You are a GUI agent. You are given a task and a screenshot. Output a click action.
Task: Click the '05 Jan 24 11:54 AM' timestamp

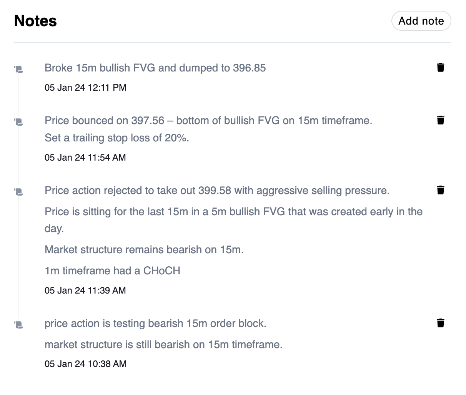click(85, 158)
